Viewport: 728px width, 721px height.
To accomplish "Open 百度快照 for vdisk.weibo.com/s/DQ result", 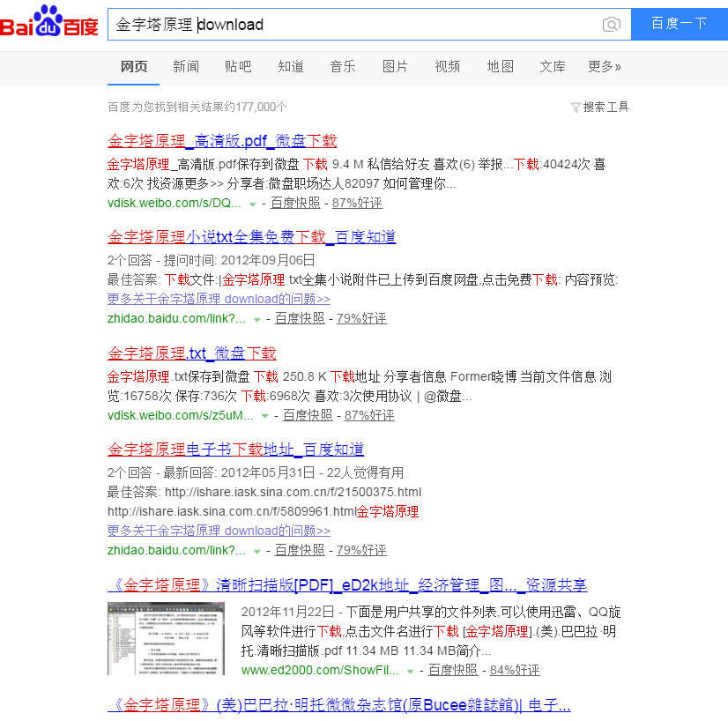I will [x=295, y=204].
